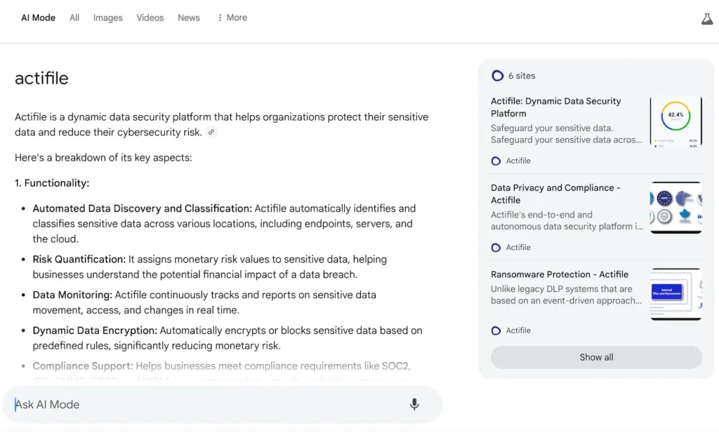Click 'Data Monitoring:' bullet text
The height and width of the screenshot is (432, 719).
[72, 295]
